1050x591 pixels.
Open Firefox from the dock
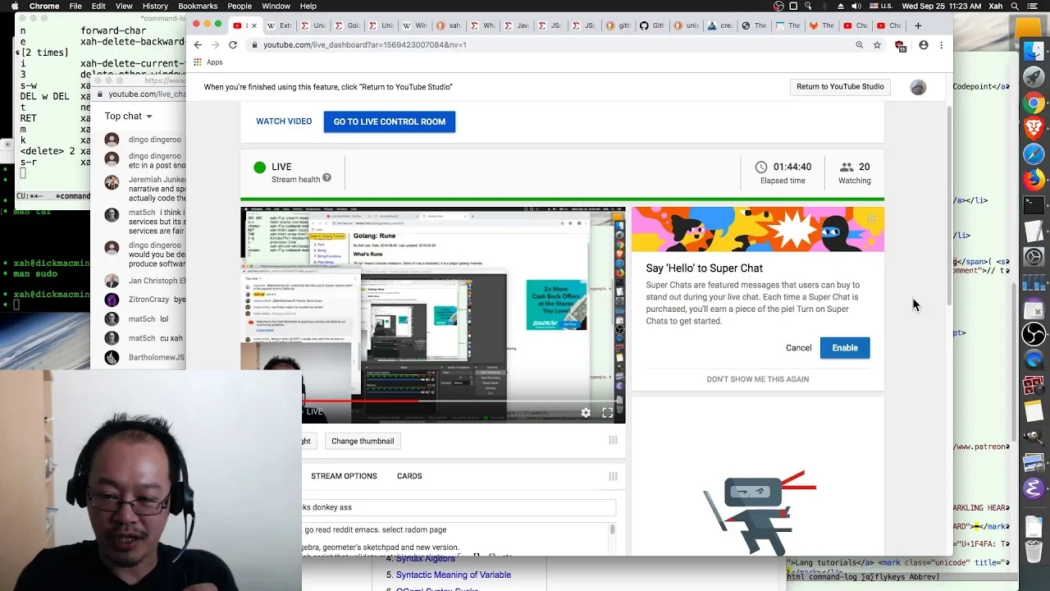click(x=1034, y=178)
